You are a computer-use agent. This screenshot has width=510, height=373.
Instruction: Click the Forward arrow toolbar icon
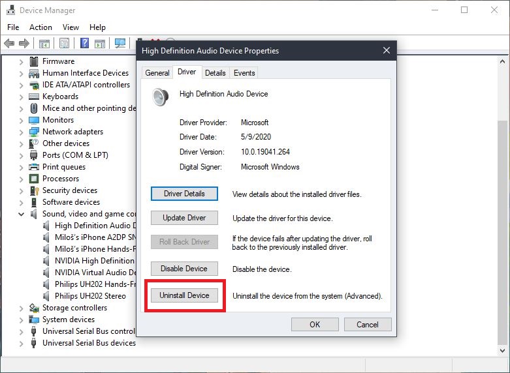click(24, 43)
